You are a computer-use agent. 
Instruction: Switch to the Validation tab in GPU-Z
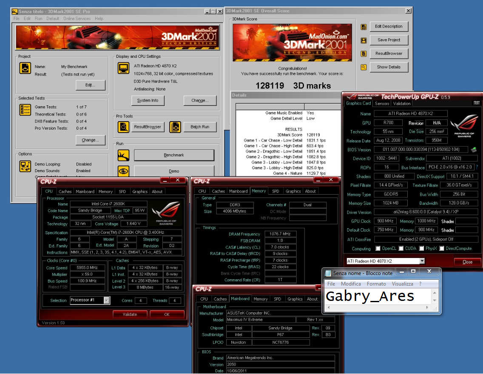[x=402, y=104]
